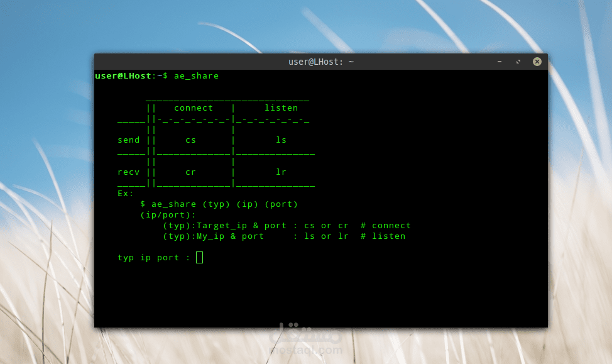The height and width of the screenshot is (364, 612).
Task: Click the 'listen' column header
Action: 281,108
